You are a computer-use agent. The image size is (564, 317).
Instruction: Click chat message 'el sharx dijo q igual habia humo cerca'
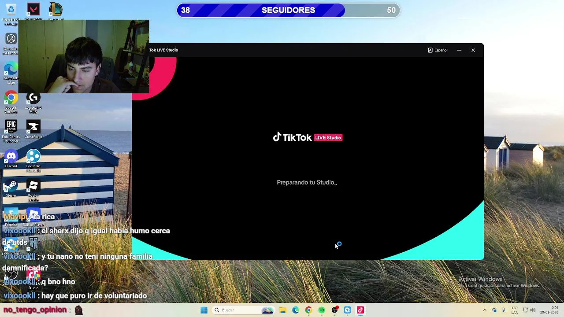106,231
